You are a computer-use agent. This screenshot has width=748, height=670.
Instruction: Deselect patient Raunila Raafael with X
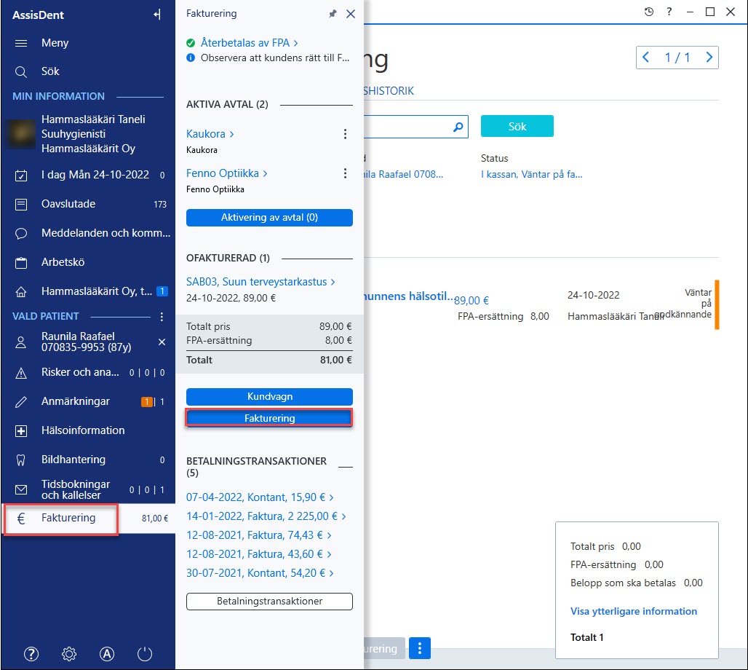(x=162, y=342)
